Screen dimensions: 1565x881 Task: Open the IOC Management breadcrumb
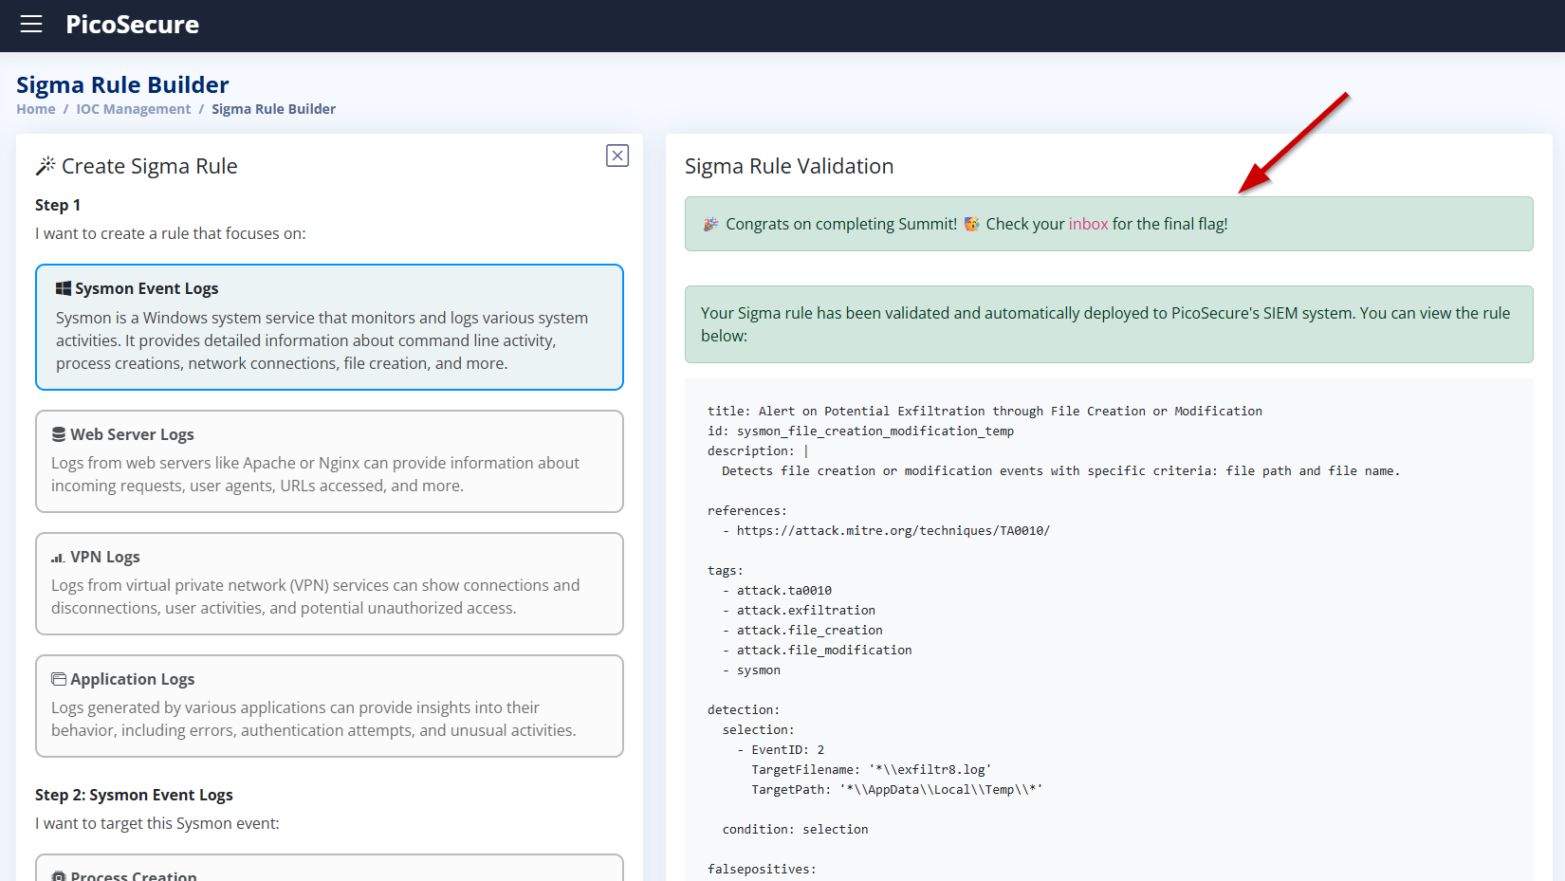[134, 109]
